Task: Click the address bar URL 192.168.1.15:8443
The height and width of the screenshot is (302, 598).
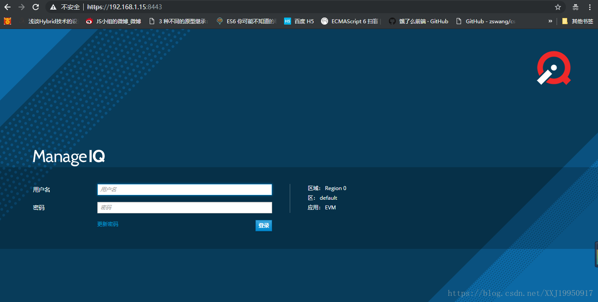Action: 125,7
